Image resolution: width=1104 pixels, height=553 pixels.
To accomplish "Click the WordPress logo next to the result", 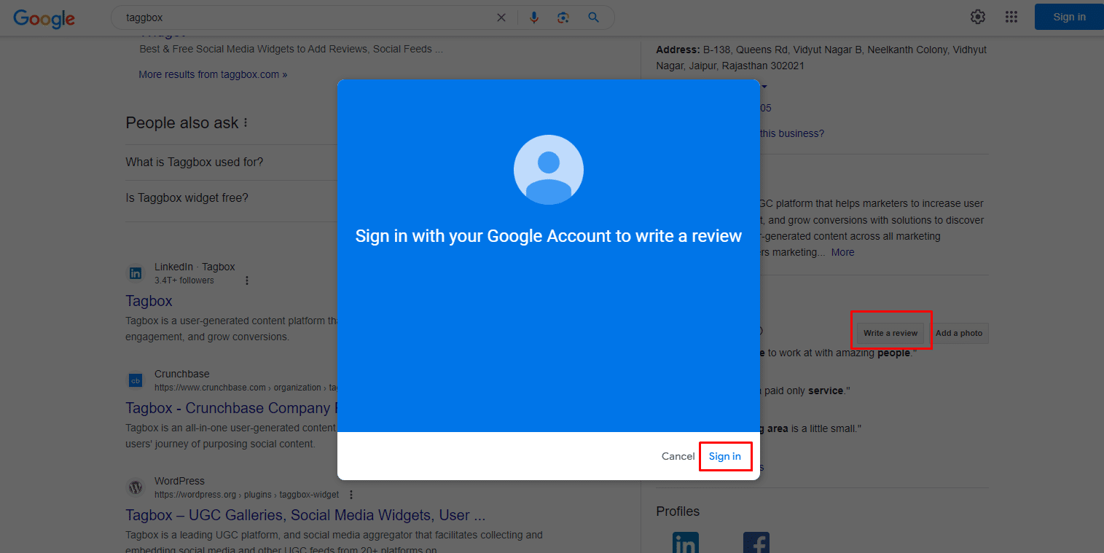I will coord(136,487).
